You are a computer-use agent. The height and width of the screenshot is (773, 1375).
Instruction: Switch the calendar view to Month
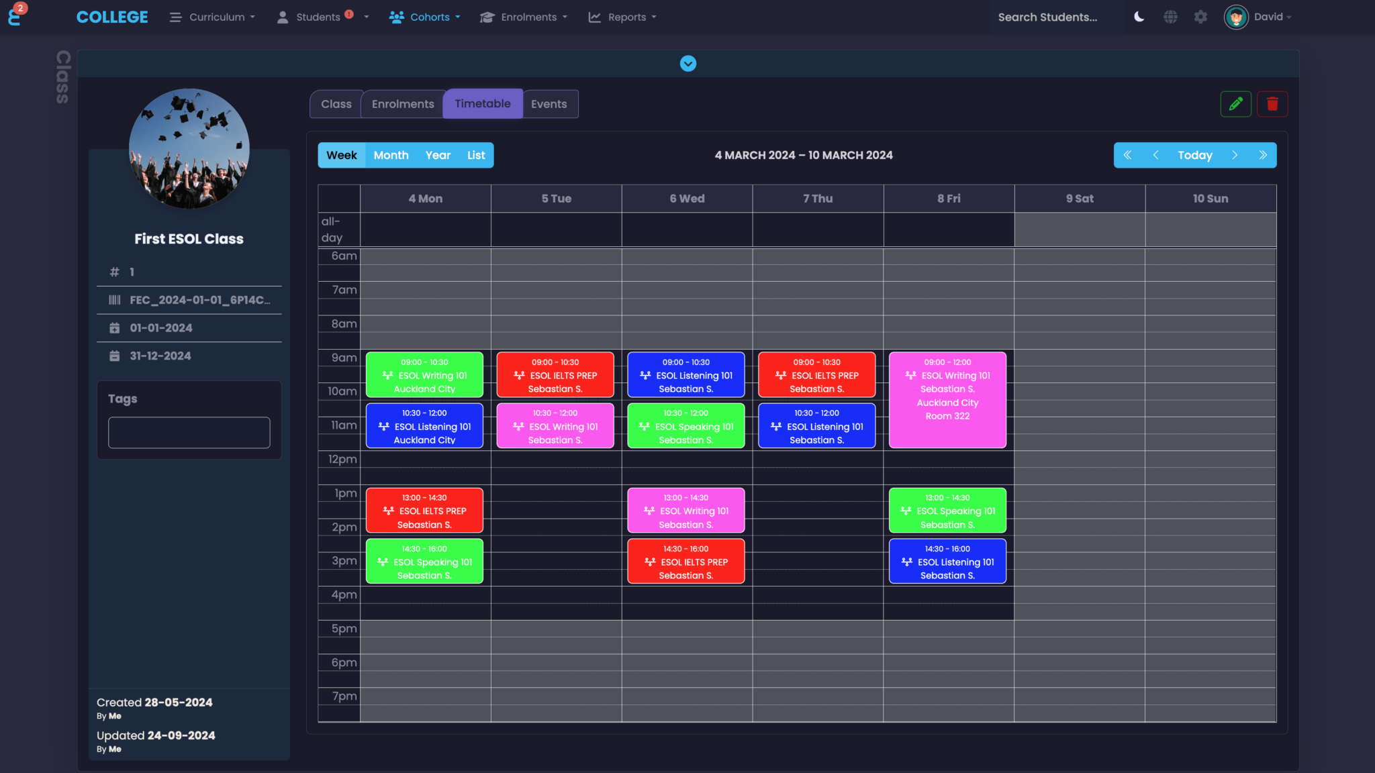tap(391, 155)
